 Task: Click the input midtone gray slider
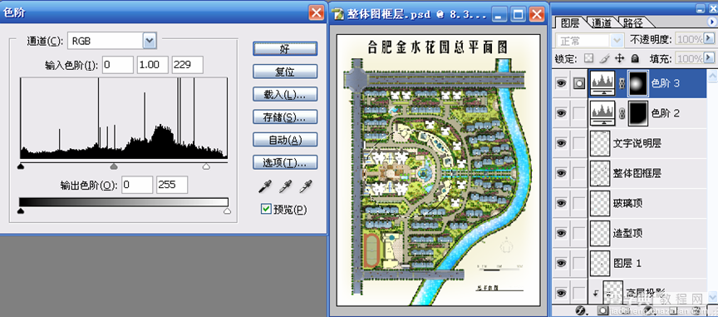pos(114,166)
